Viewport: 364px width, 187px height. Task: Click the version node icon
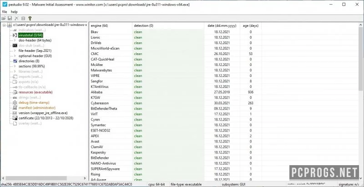[x=15, y=113]
